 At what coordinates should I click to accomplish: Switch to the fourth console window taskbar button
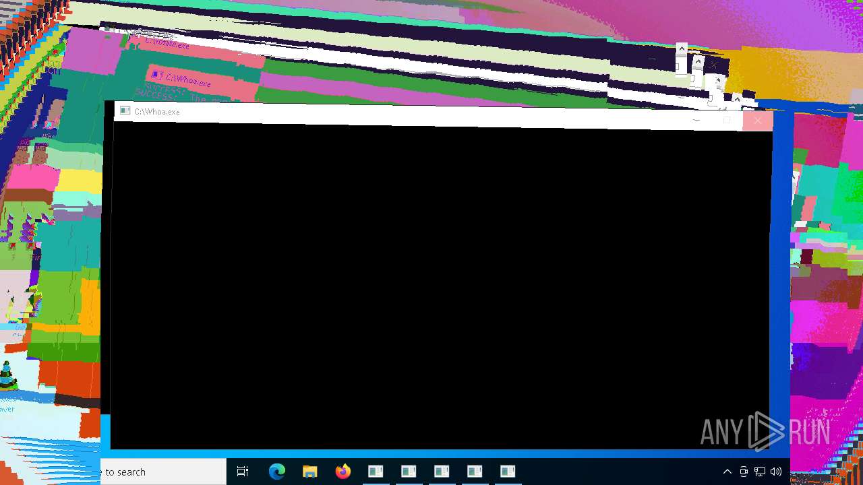tap(475, 472)
